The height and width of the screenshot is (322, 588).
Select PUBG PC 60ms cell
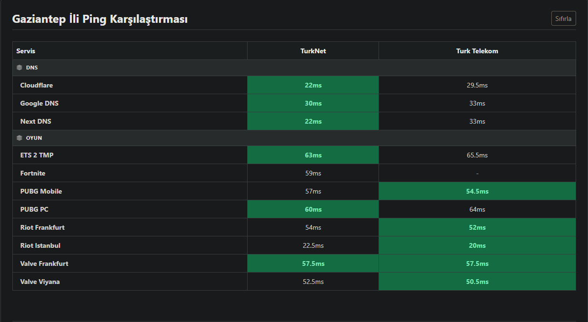tap(313, 209)
